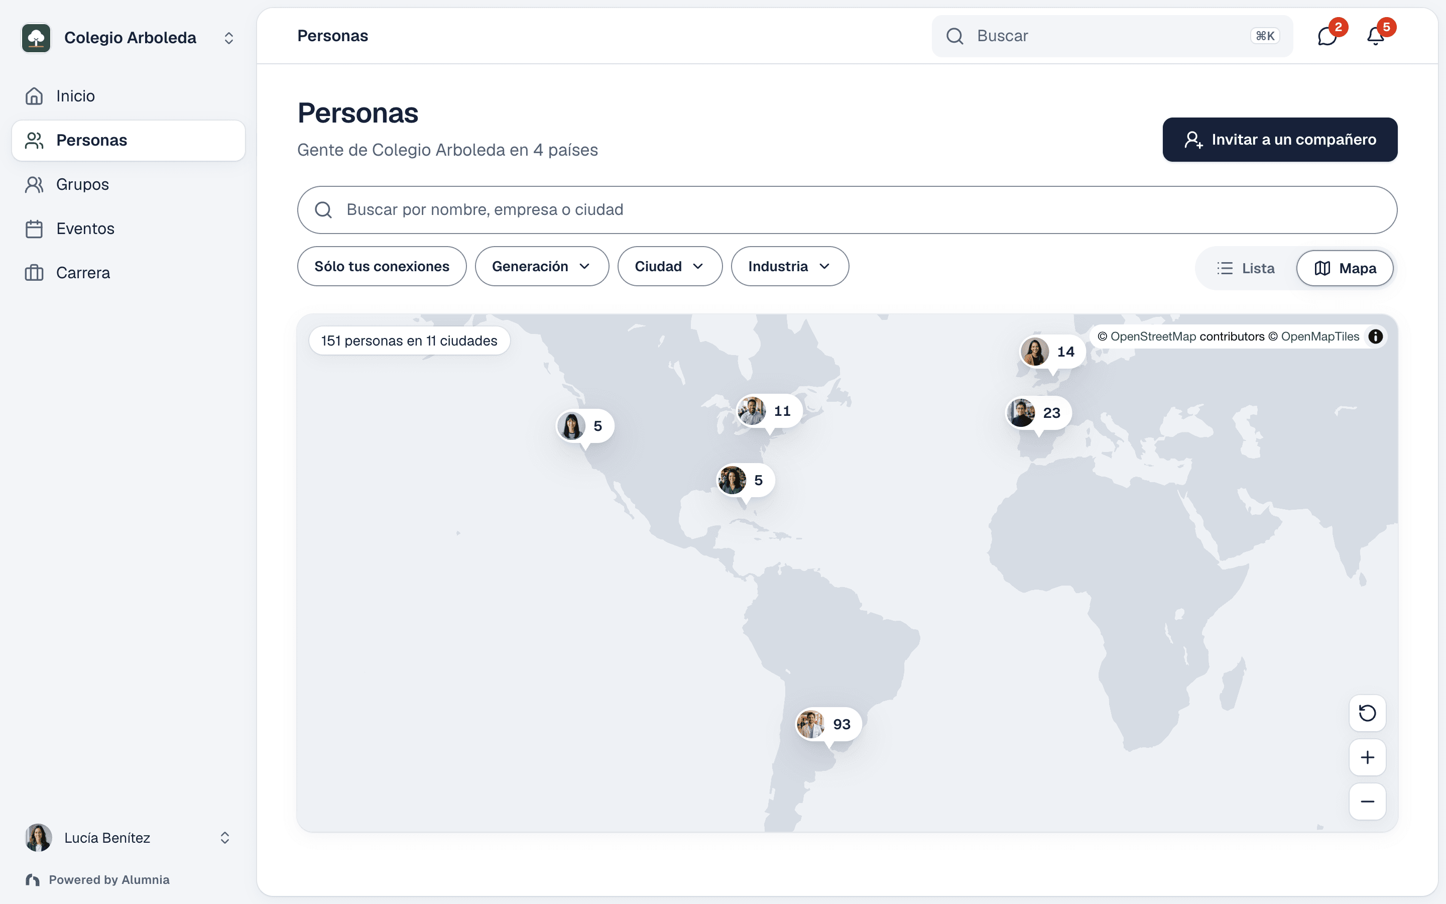
Task: Open Eventos in sidebar
Action: (x=129, y=229)
